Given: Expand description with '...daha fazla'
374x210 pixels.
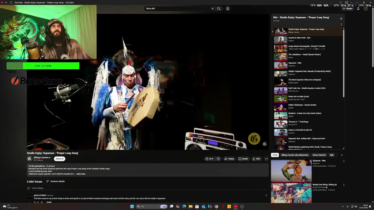Looking at the screenshot, I should click(80, 174).
